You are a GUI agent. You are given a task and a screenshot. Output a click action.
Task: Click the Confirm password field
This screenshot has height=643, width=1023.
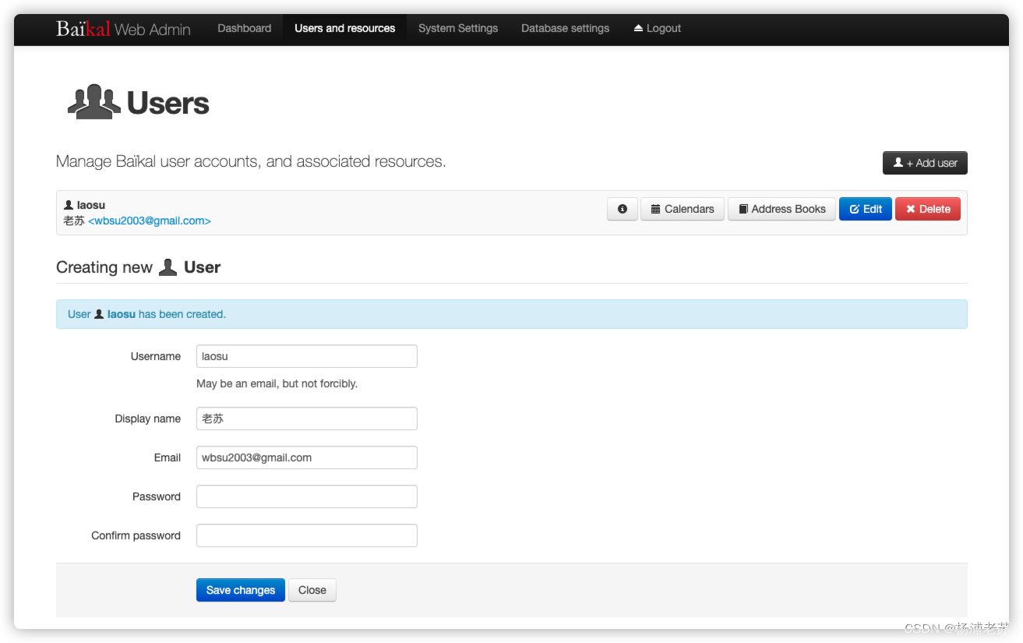(307, 535)
